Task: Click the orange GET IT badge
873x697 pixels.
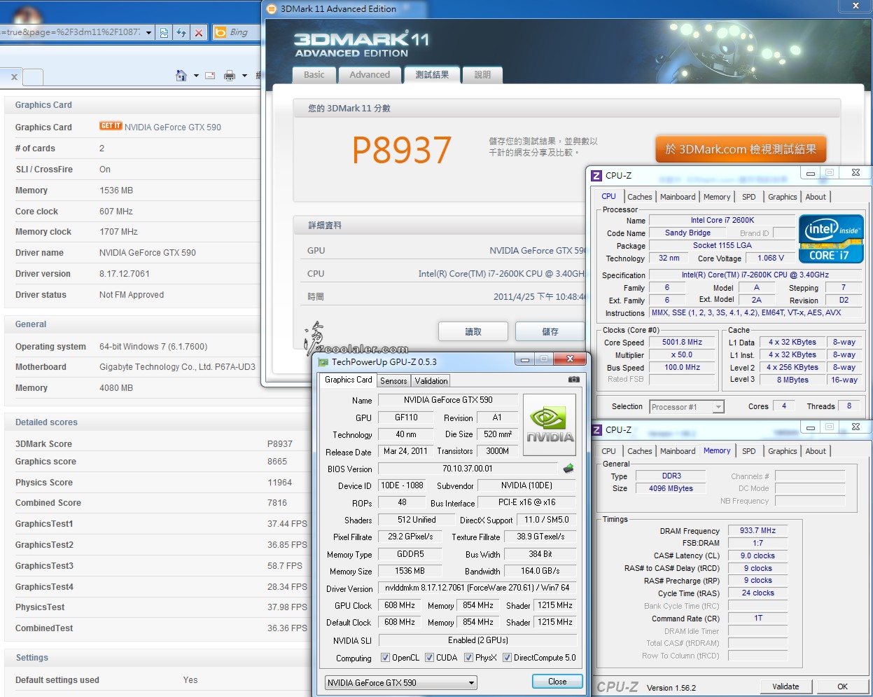Action: (111, 126)
